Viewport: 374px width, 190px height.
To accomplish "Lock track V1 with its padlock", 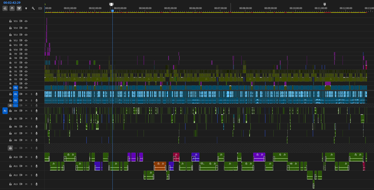I will click(10, 88).
